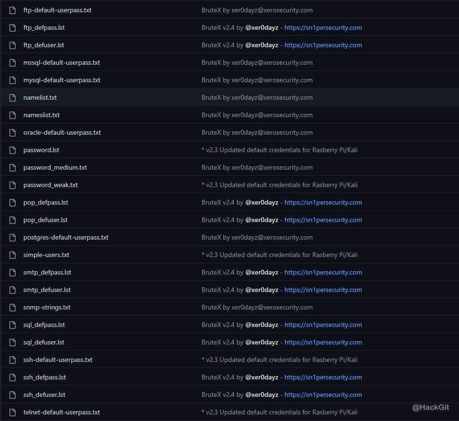The height and width of the screenshot is (421, 459).
Task: Open postgres-default-userpass.txt file
Action: (x=66, y=237)
